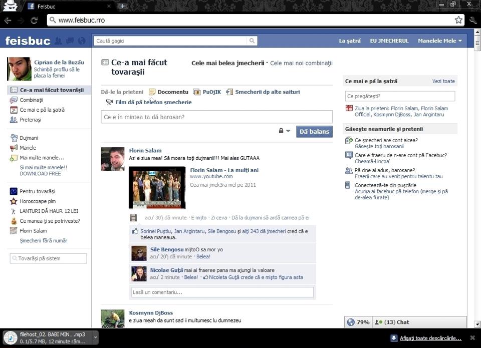
Task: Click the calendar icon for Ce mai e pă la șatră
Action: click(x=14, y=110)
